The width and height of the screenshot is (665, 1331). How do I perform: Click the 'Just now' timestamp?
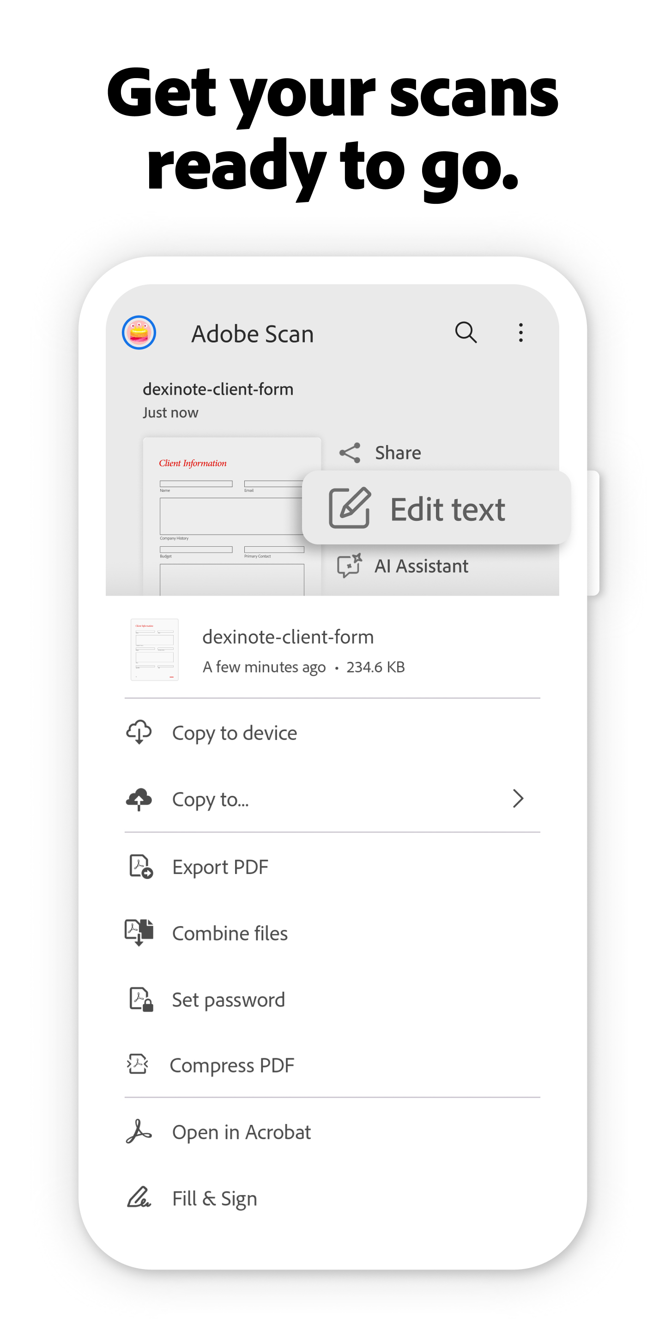[170, 412]
